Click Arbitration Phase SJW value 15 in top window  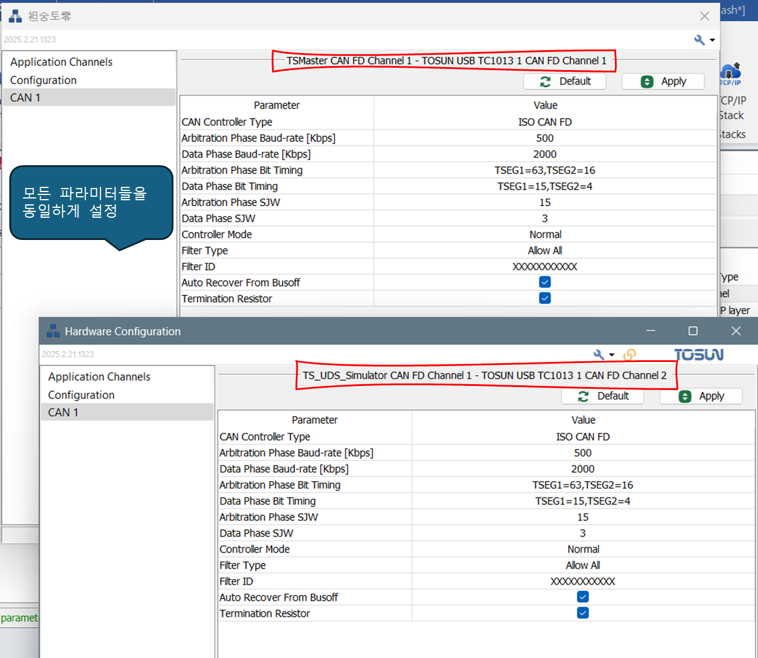click(x=545, y=202)
